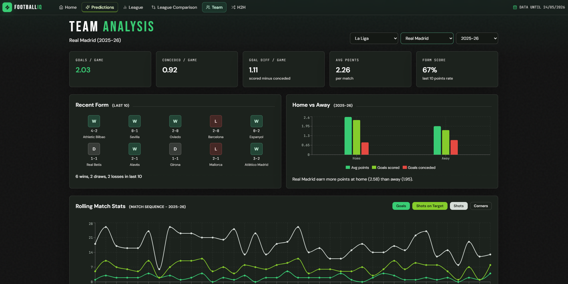568x284 pixels.
Task: Click the Away avg points green bar
Action: click(x=437, y=140)
